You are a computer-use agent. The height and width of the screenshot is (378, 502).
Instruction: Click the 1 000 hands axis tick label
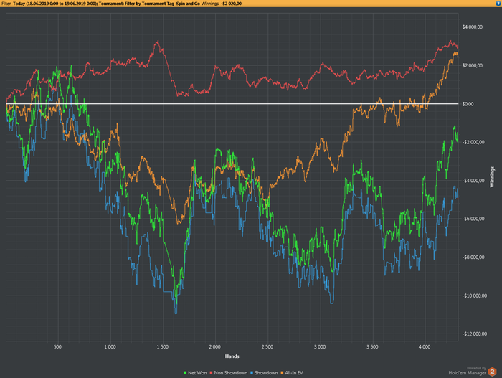(x=110, y=347)
